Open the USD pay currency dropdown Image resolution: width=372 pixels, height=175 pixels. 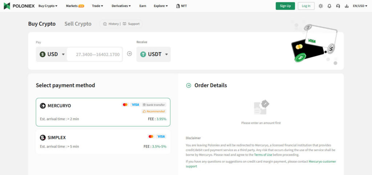(52, 54)
